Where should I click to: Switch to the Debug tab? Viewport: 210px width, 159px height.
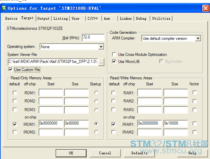pyautogui.click(x=141, y=18)
